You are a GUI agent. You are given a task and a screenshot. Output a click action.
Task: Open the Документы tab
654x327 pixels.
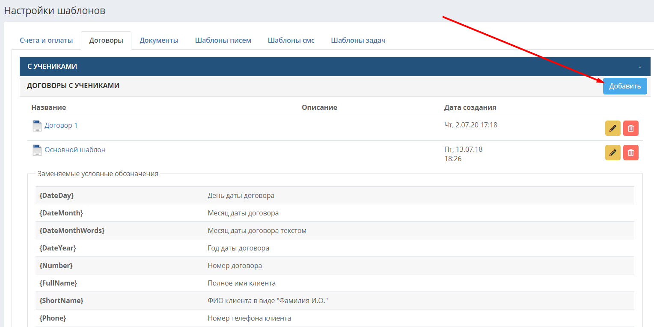coord(159,40)
